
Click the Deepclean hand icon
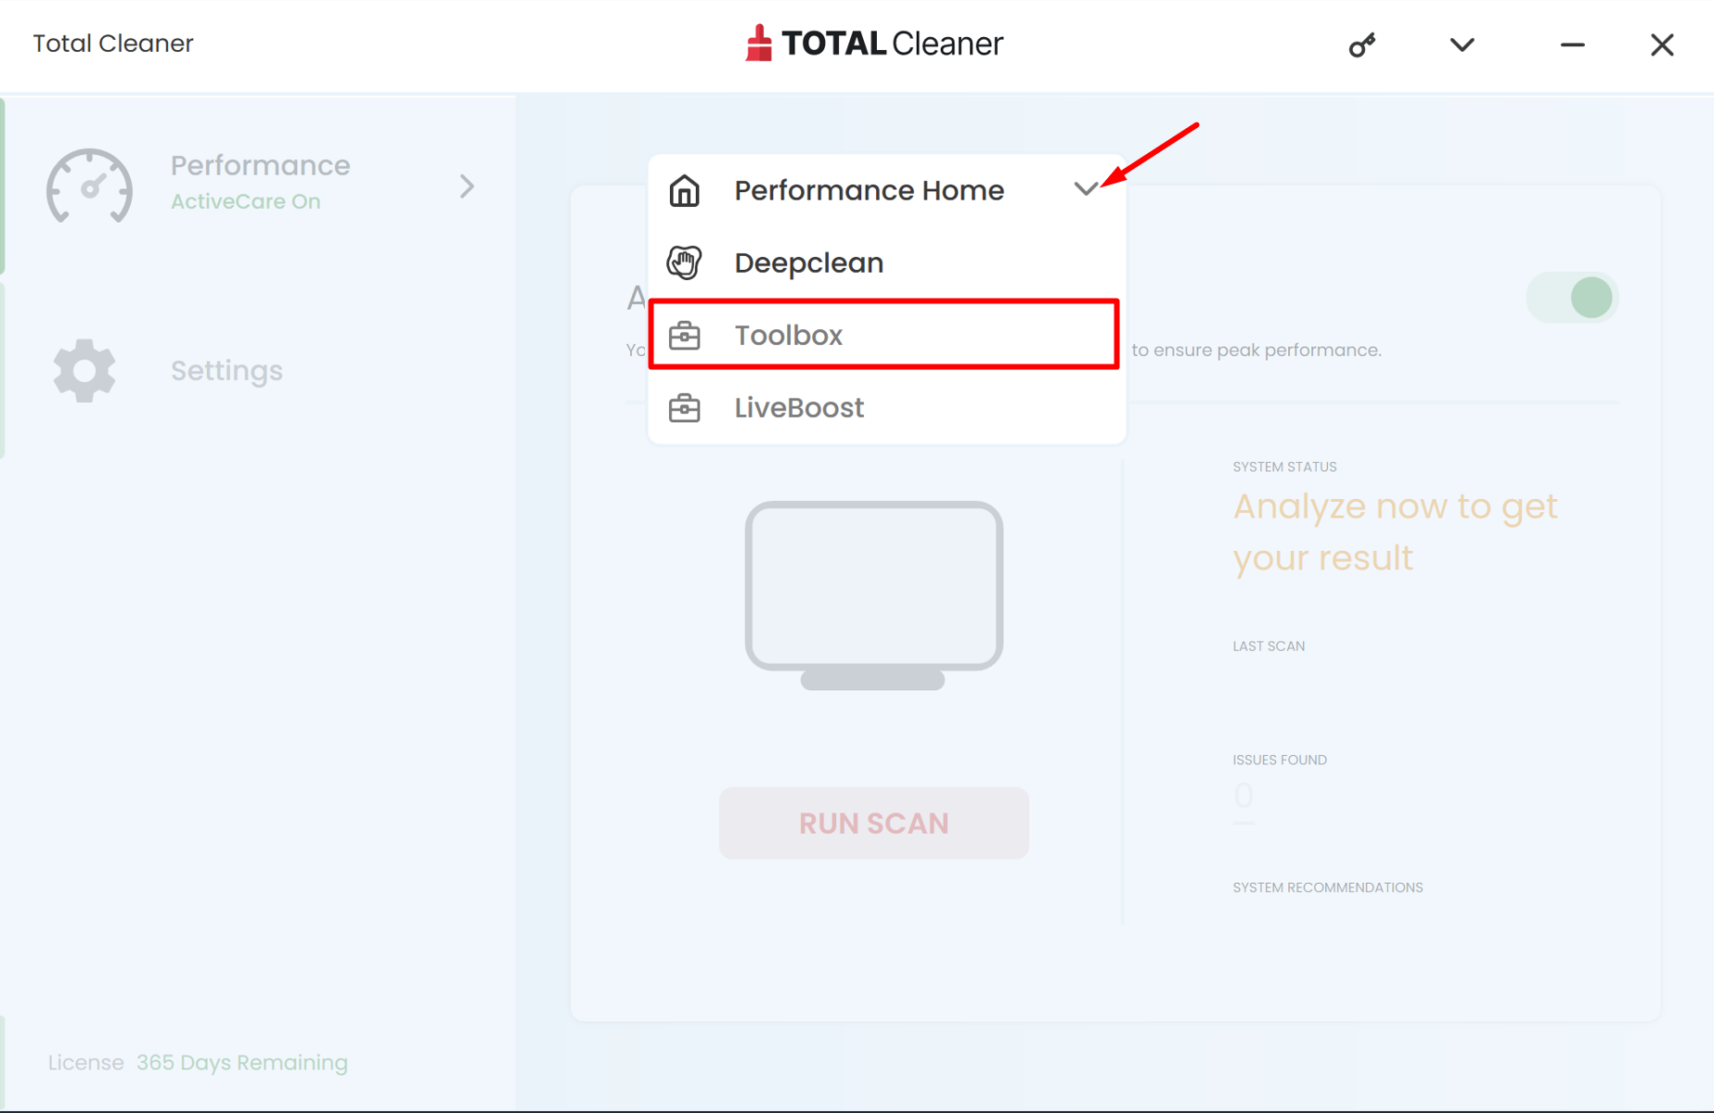(685, 262)
